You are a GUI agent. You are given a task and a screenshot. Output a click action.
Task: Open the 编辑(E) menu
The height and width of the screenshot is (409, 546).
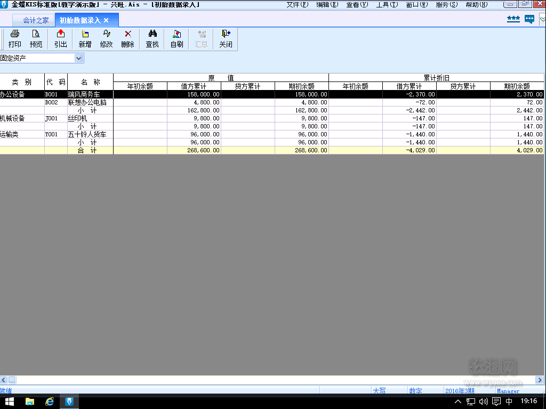[x=327, y=4]
